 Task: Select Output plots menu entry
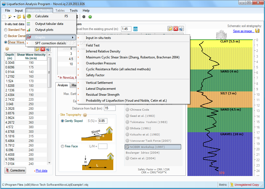[51, 30]
